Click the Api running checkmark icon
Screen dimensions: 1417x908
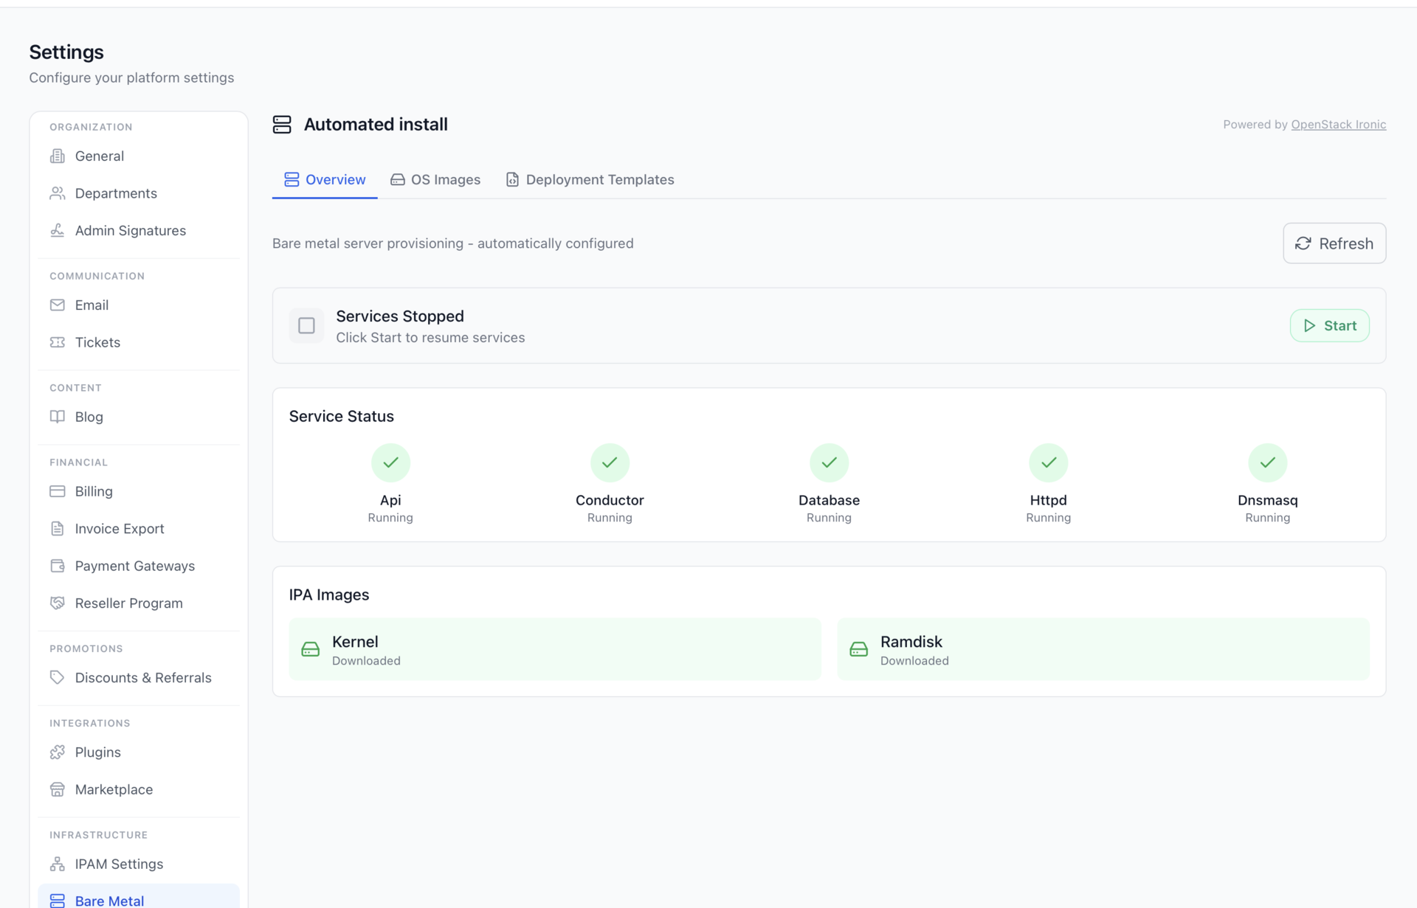click(x=390, y=462)
